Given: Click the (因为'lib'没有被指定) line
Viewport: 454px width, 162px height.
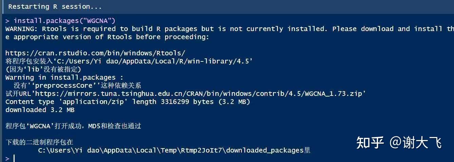Looking at the screenshot, I should point(43,69).
